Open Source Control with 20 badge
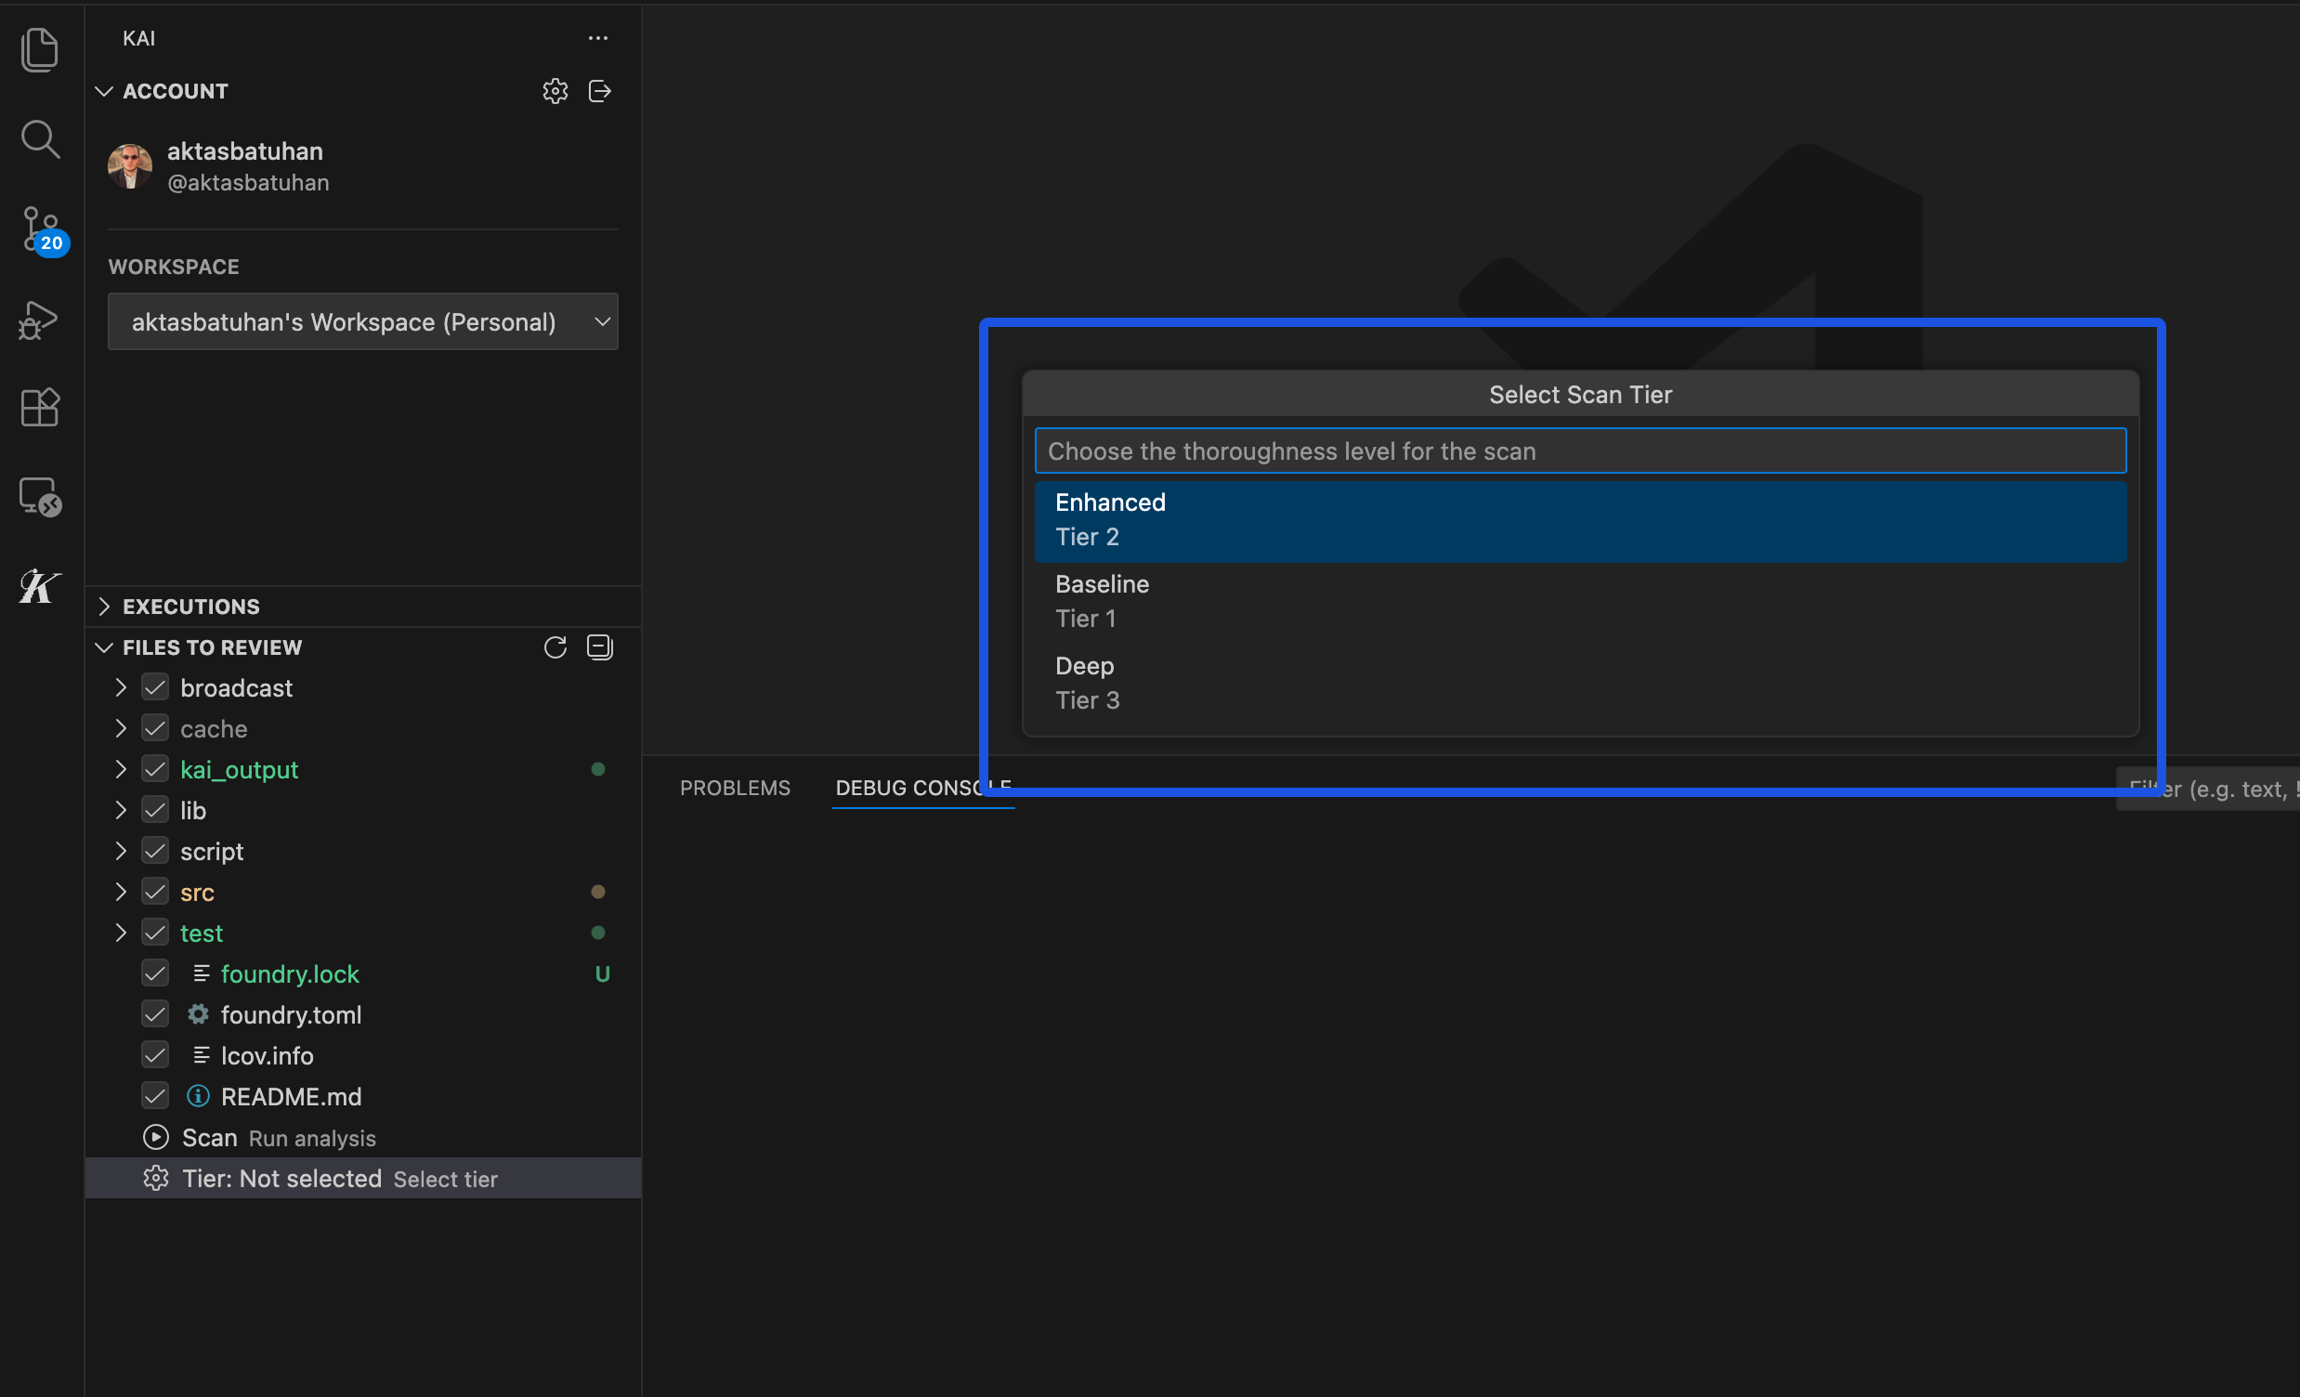 coord(39,229)
